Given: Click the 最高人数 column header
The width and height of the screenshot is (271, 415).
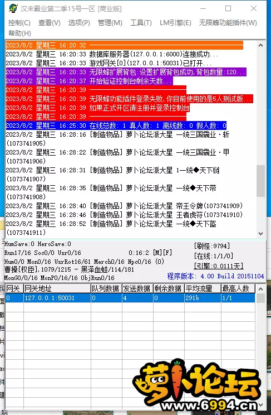Looking at the screenshot, I should click(238, 288).
